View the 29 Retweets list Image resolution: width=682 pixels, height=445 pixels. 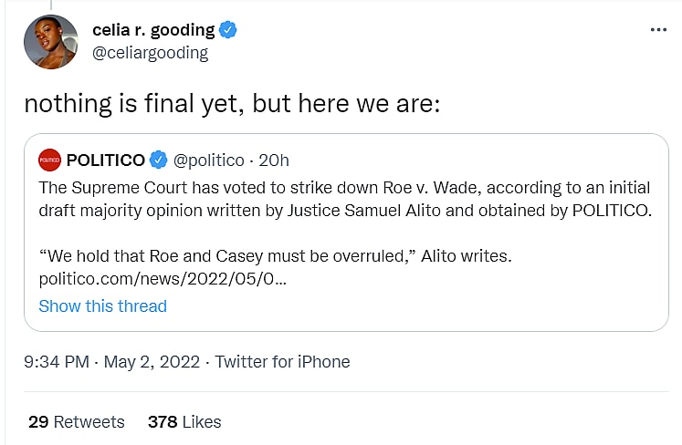pyautogui.click(x=76, y=421)
